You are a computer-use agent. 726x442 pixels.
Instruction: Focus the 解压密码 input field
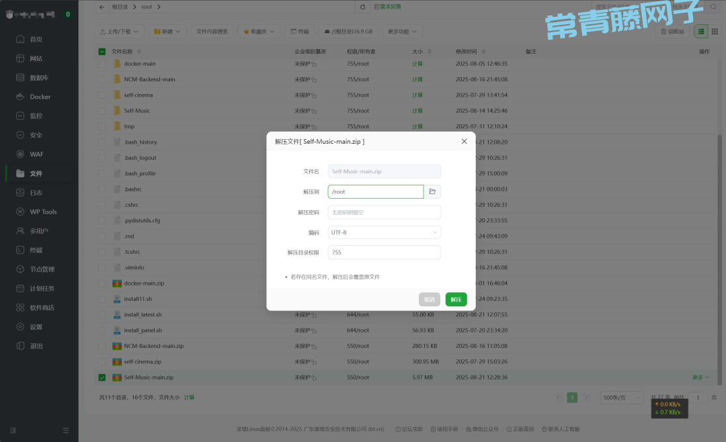point(384,212)
